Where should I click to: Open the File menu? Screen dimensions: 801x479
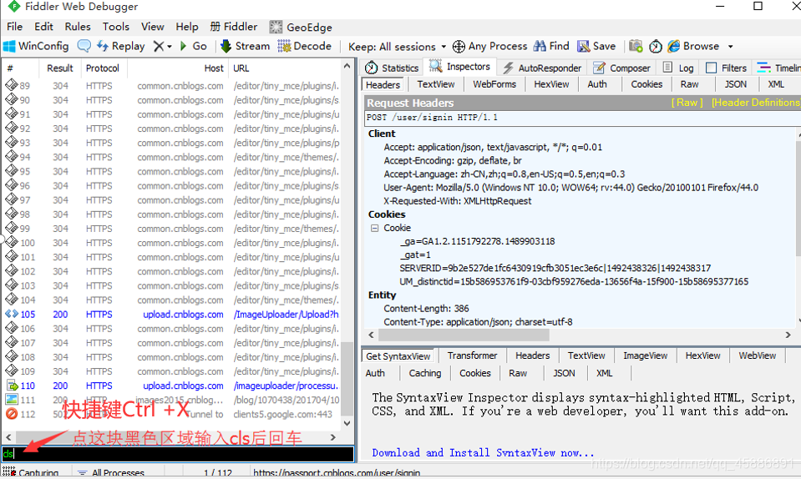pos(14,27)
